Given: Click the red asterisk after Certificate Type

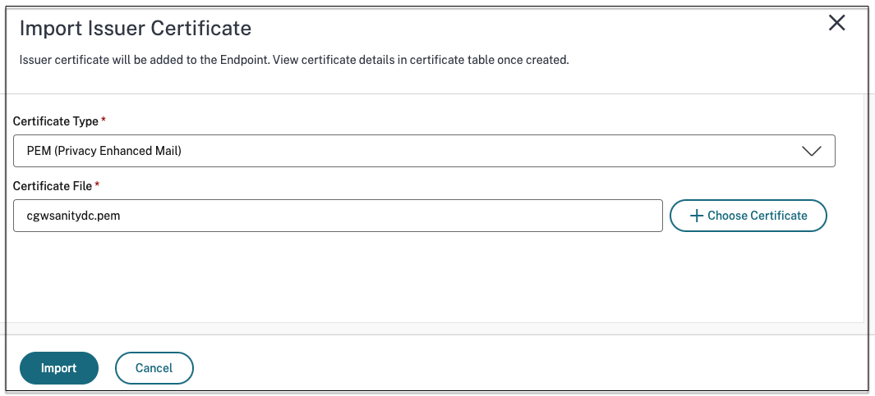Looking at the screenshot, I should click(x=104, y=121).
